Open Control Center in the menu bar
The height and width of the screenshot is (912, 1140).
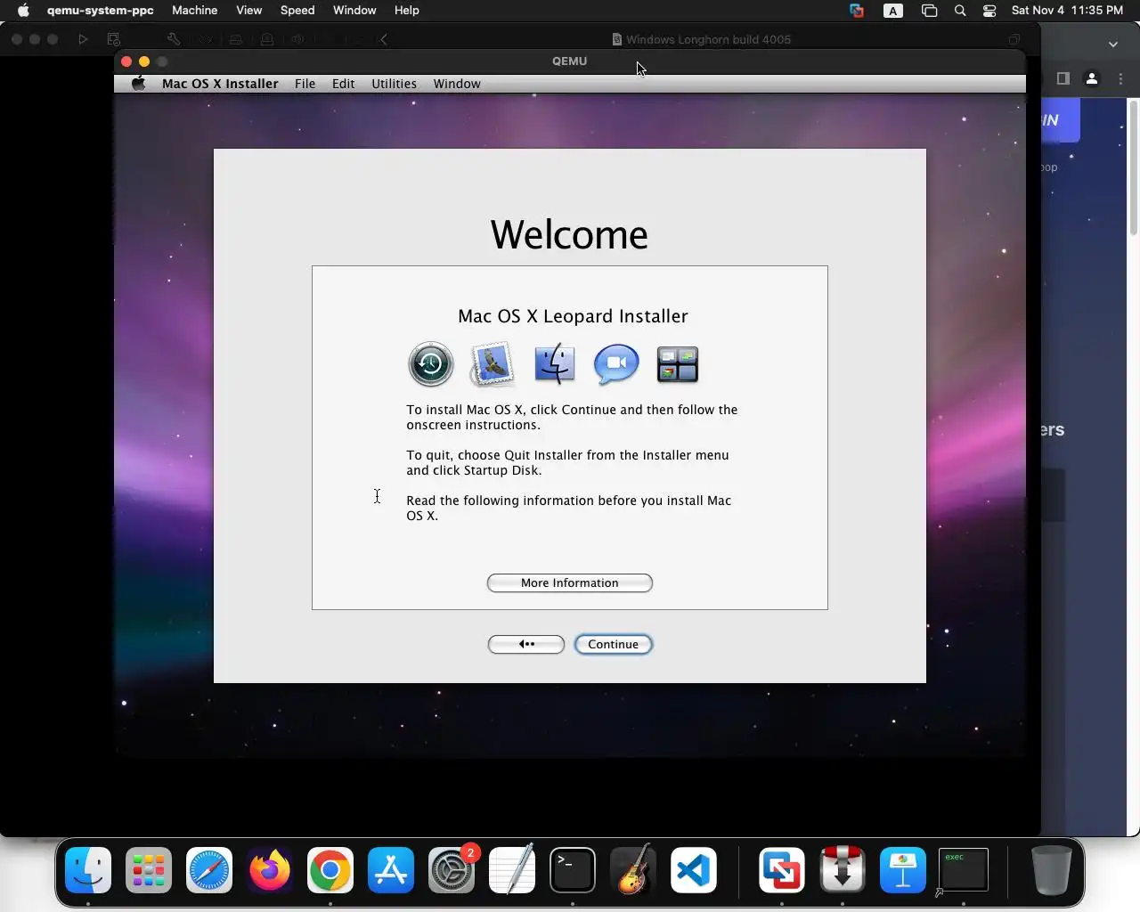(x=989, y=11)
